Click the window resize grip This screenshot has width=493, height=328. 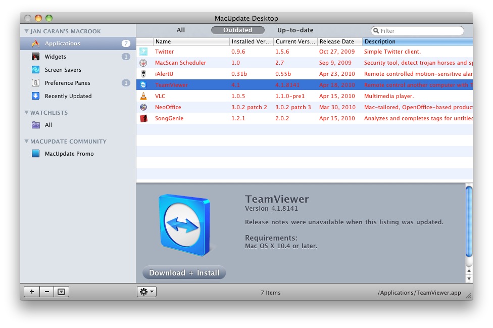coord(468,296)
